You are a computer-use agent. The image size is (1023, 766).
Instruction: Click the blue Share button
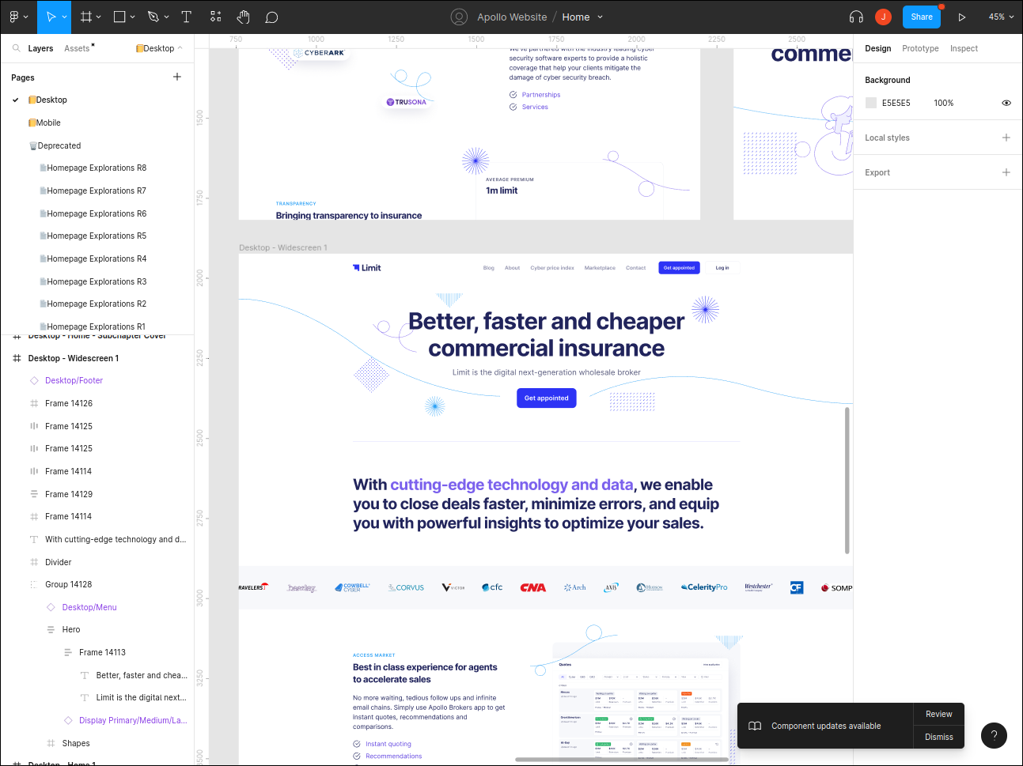[x=922, y=17]
